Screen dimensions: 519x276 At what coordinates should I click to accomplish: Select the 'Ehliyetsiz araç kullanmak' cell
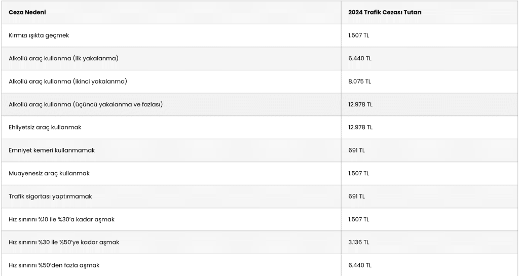pos(45,127)
